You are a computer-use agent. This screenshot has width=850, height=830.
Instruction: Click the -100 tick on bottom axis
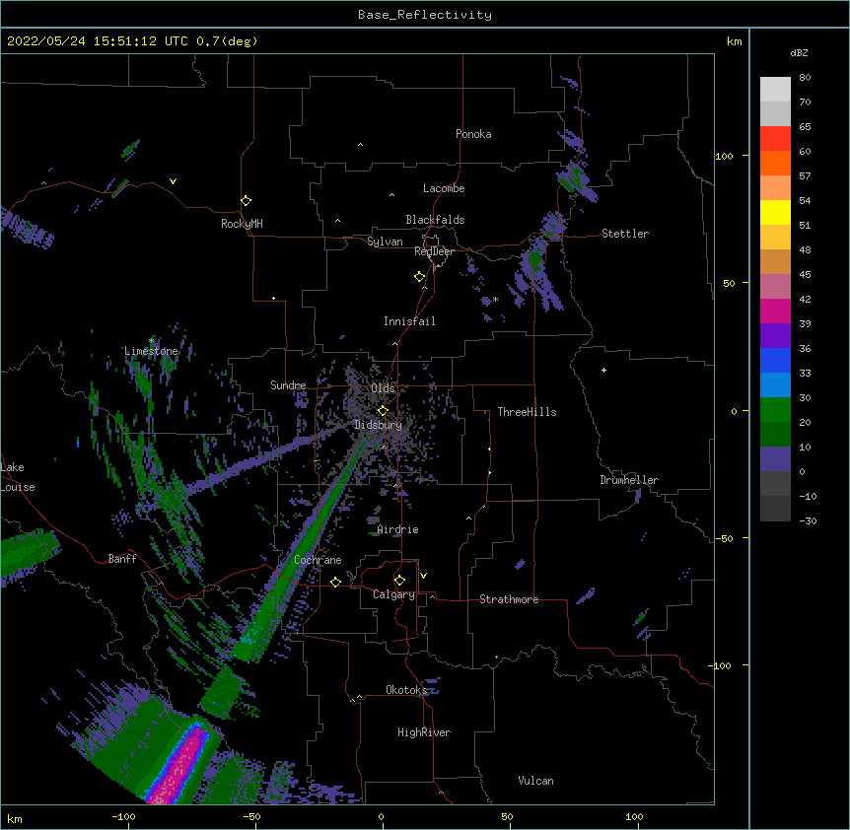123,816
